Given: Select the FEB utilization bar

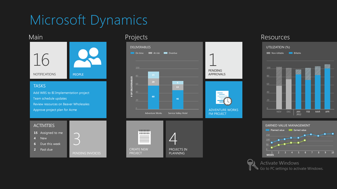Looking at the screenshot, I should coord(308,88).
